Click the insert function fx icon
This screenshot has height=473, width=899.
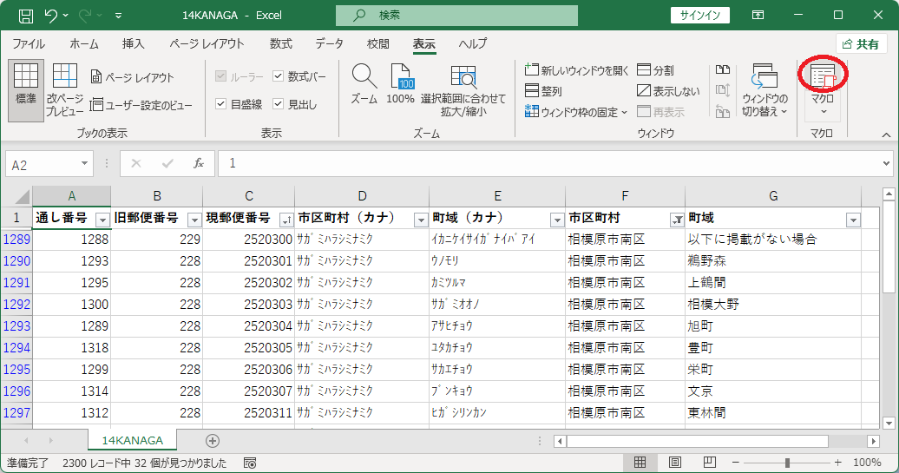[199, 164]
